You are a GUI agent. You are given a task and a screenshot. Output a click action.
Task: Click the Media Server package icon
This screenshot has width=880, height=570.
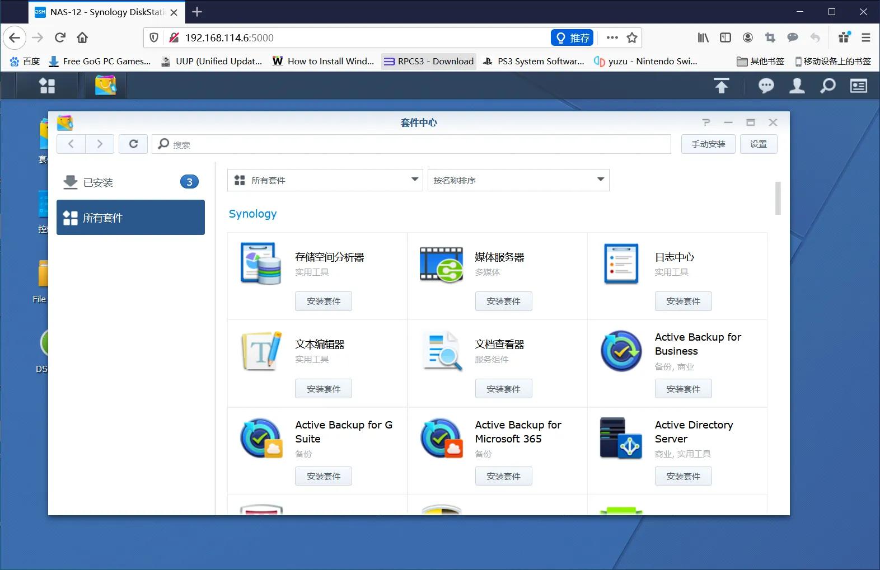(441, 264)
